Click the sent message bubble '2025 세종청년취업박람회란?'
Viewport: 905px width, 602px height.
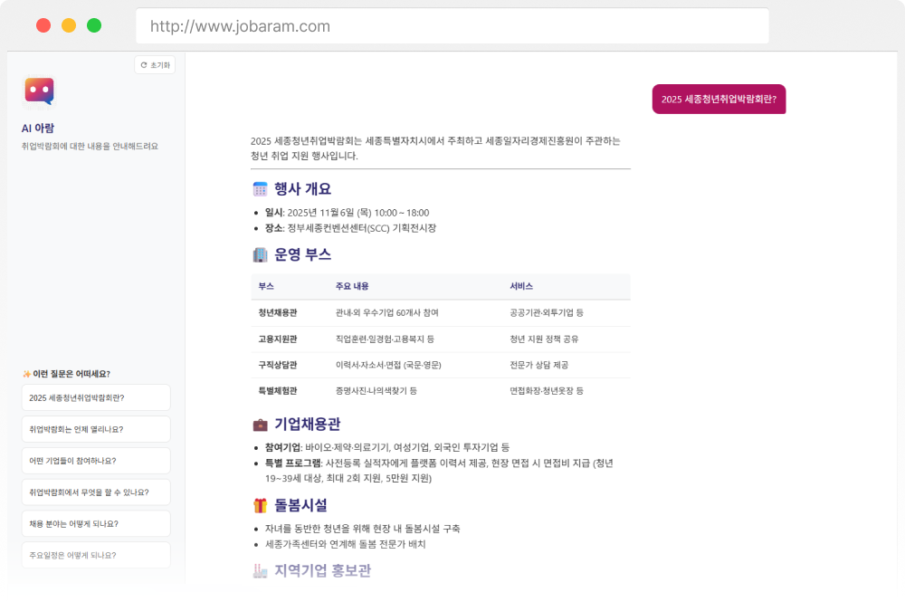click(719, 100)
